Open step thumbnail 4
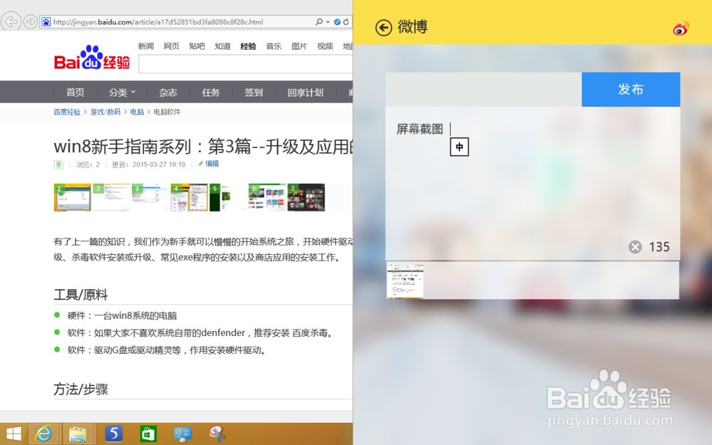Image resolution: width=712 pixels, height=445 pixels. point(189,197)
